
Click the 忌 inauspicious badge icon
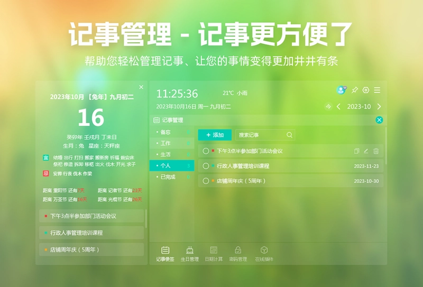[x=46, y=173]
